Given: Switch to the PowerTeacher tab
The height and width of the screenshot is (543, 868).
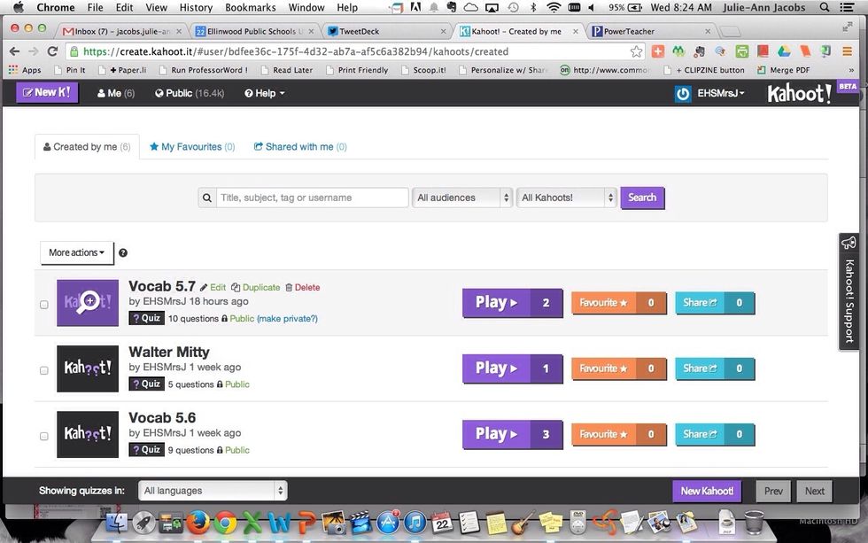Looking at the screenshot, I should click(651, 32).
